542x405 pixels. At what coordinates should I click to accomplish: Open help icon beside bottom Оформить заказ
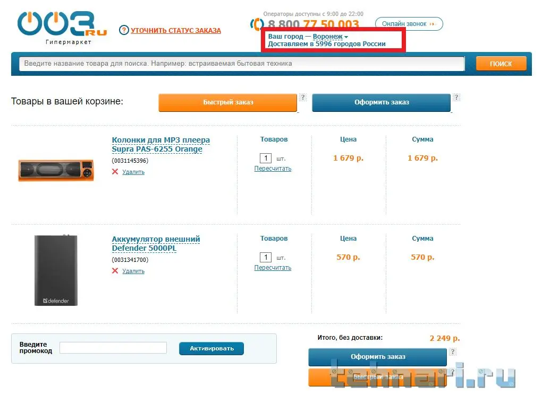tap(453, 352)
